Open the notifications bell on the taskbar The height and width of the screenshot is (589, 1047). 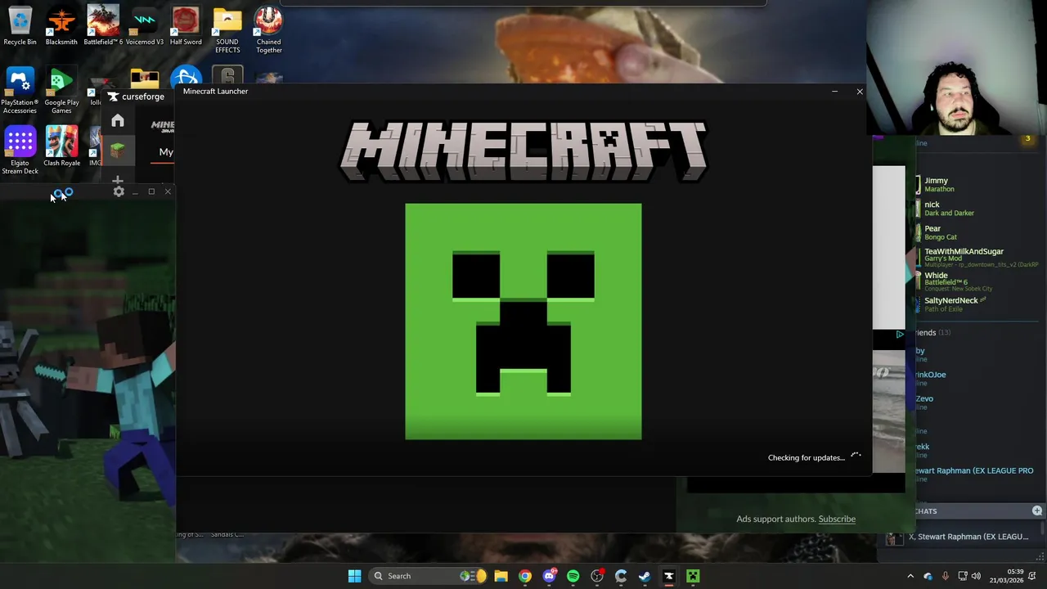pyautogui.click(x=1032, y=576)
